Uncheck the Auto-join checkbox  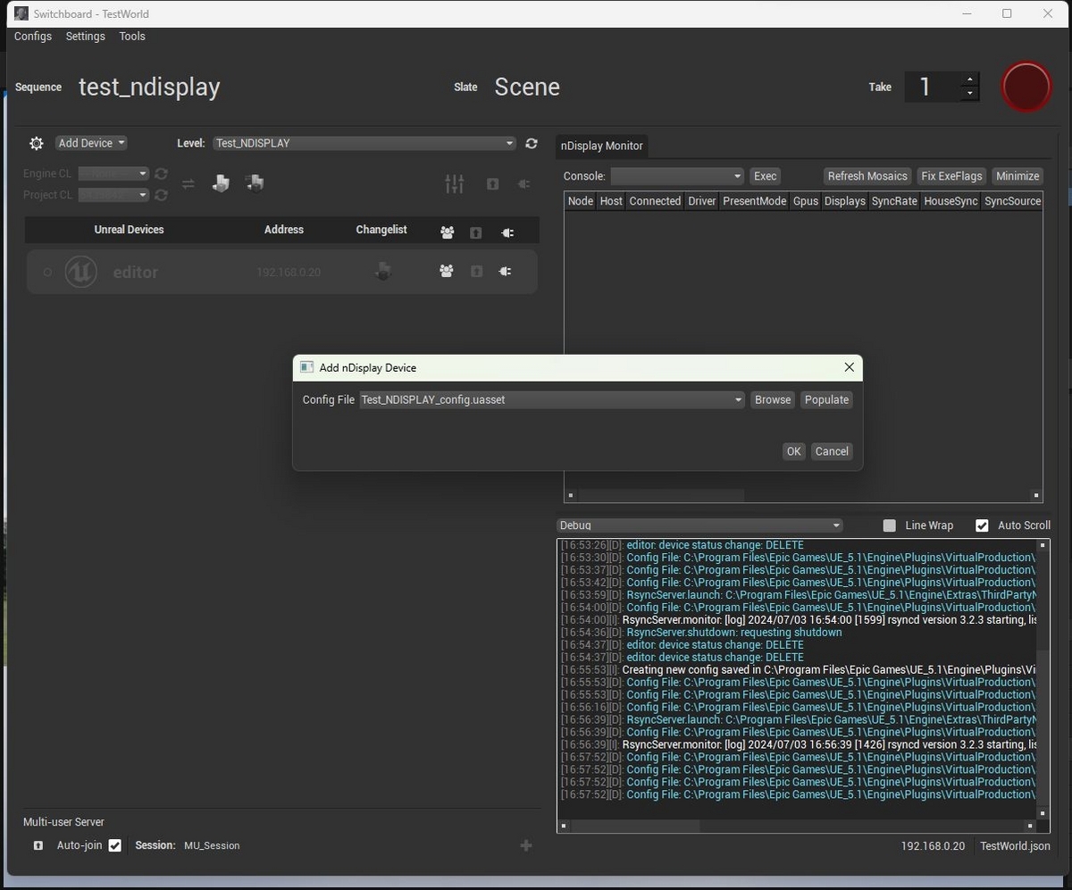[114, 845]
